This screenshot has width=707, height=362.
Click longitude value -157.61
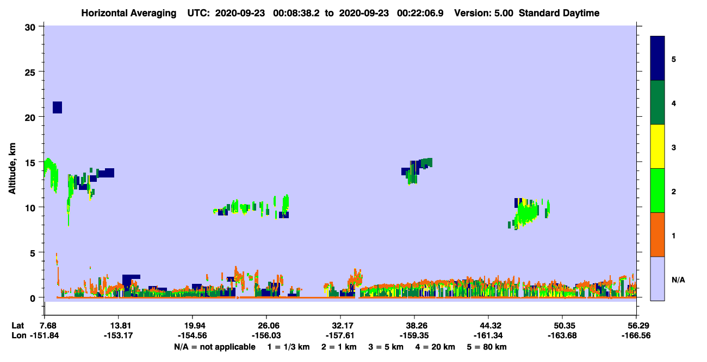tap(340, 335)
